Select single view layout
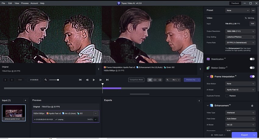 coord(155,80)
